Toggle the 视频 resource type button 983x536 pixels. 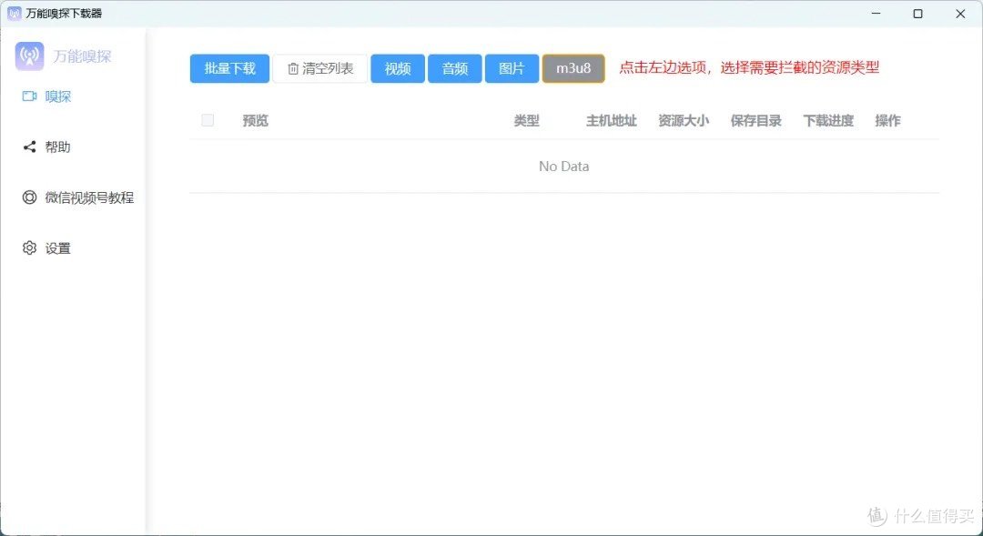pyautogui.click(x=398, y=68)
